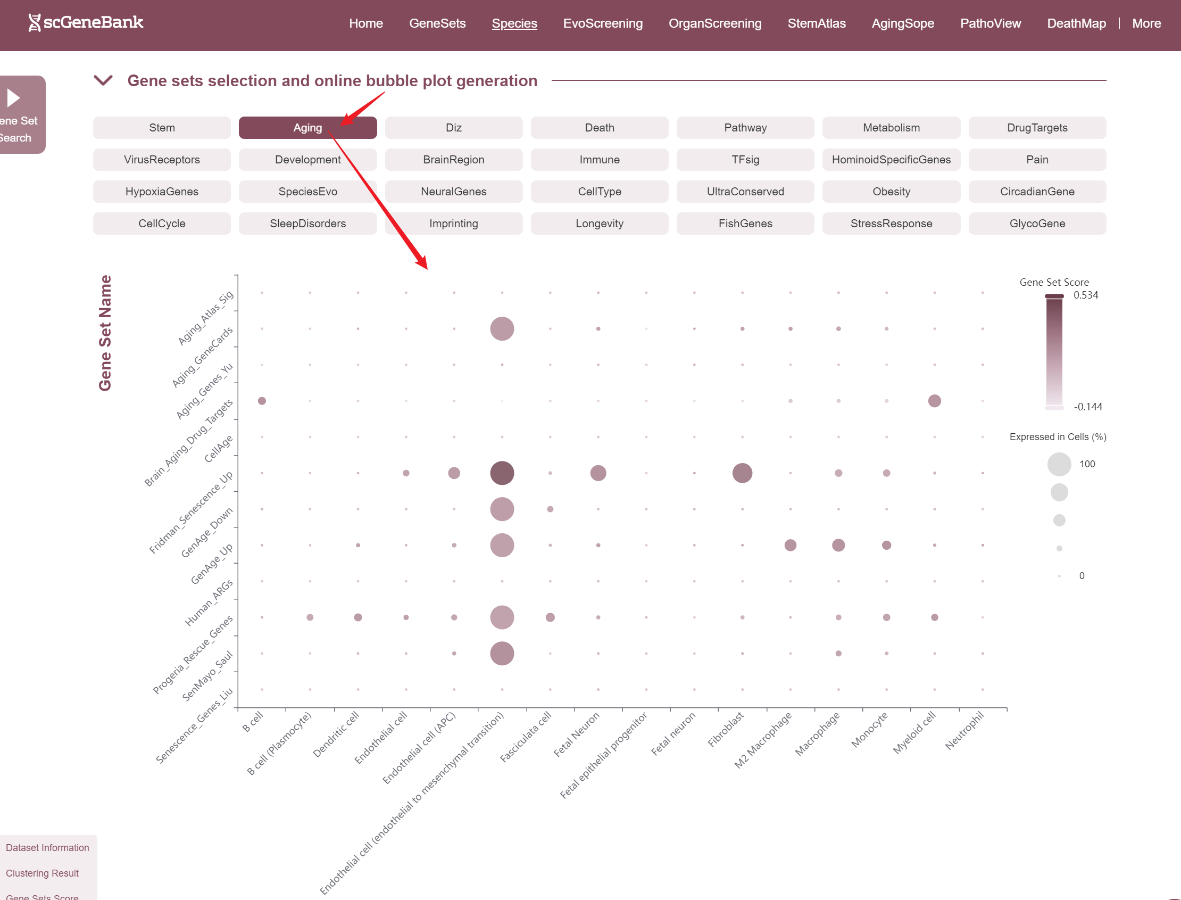Screen dimensions: 1181x900
Task: Enable the Stem gene set category
Action: (162, 128)
